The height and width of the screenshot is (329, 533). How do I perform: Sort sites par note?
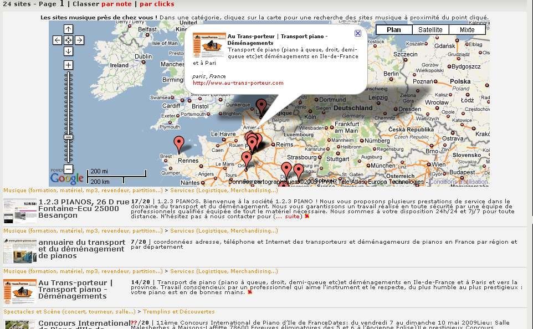pos(116,4)
